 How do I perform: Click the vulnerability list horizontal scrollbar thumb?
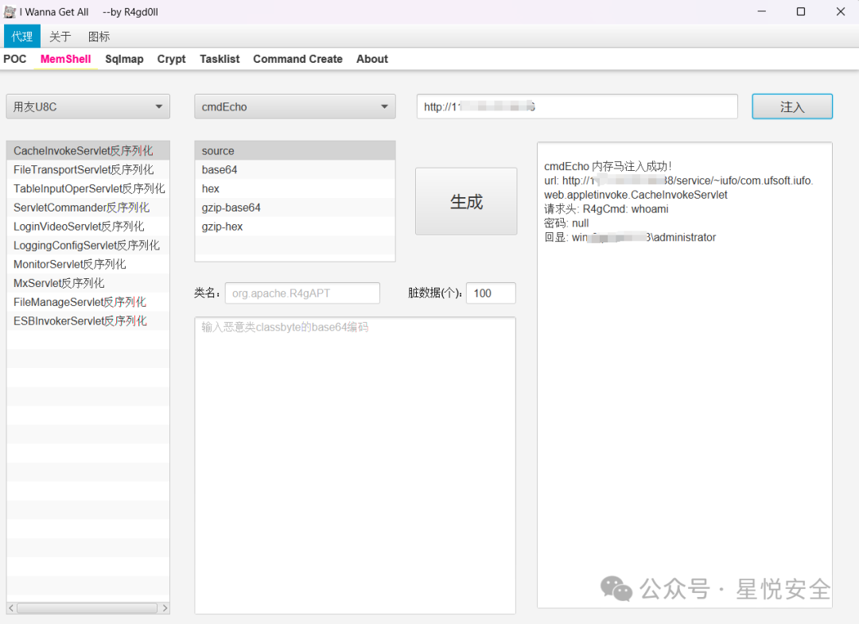(87, 608)
